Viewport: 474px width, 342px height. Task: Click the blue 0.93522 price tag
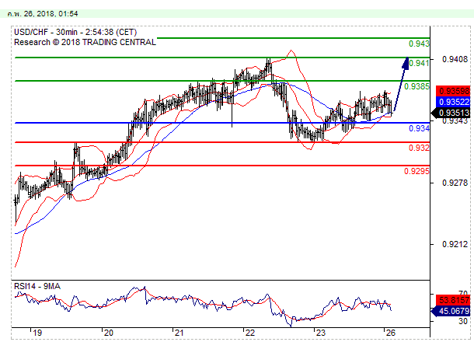(453, 102)
